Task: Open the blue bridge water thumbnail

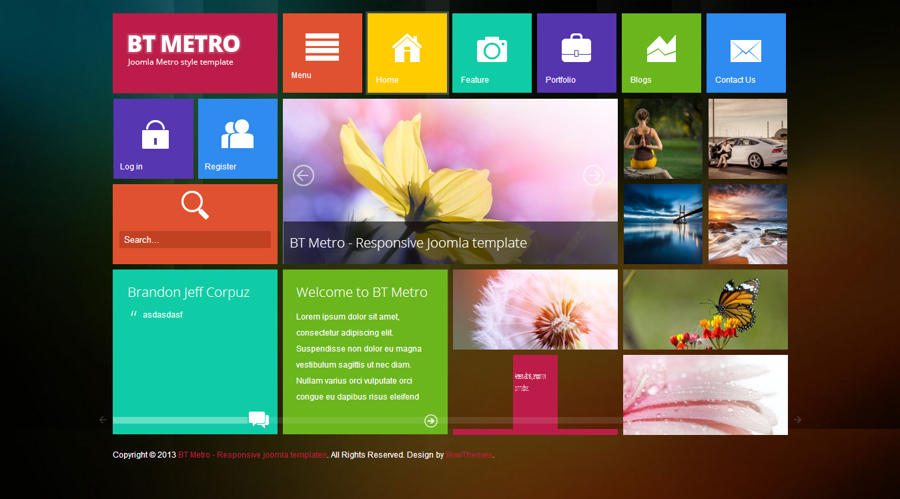Action: [x=663, y=224]
